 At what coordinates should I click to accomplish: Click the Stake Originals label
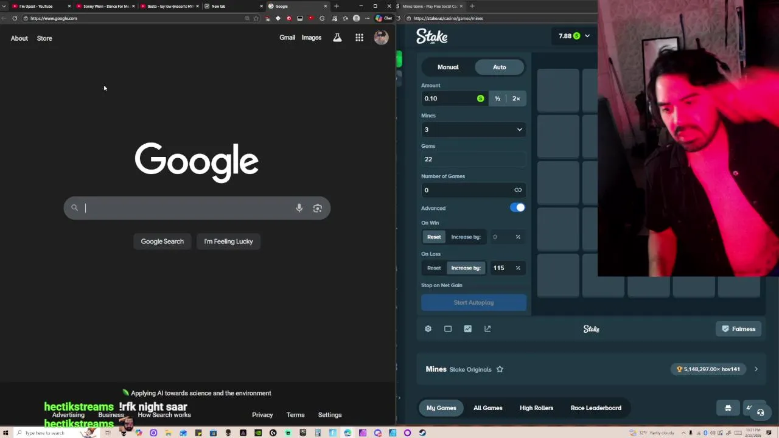[470, 369]
